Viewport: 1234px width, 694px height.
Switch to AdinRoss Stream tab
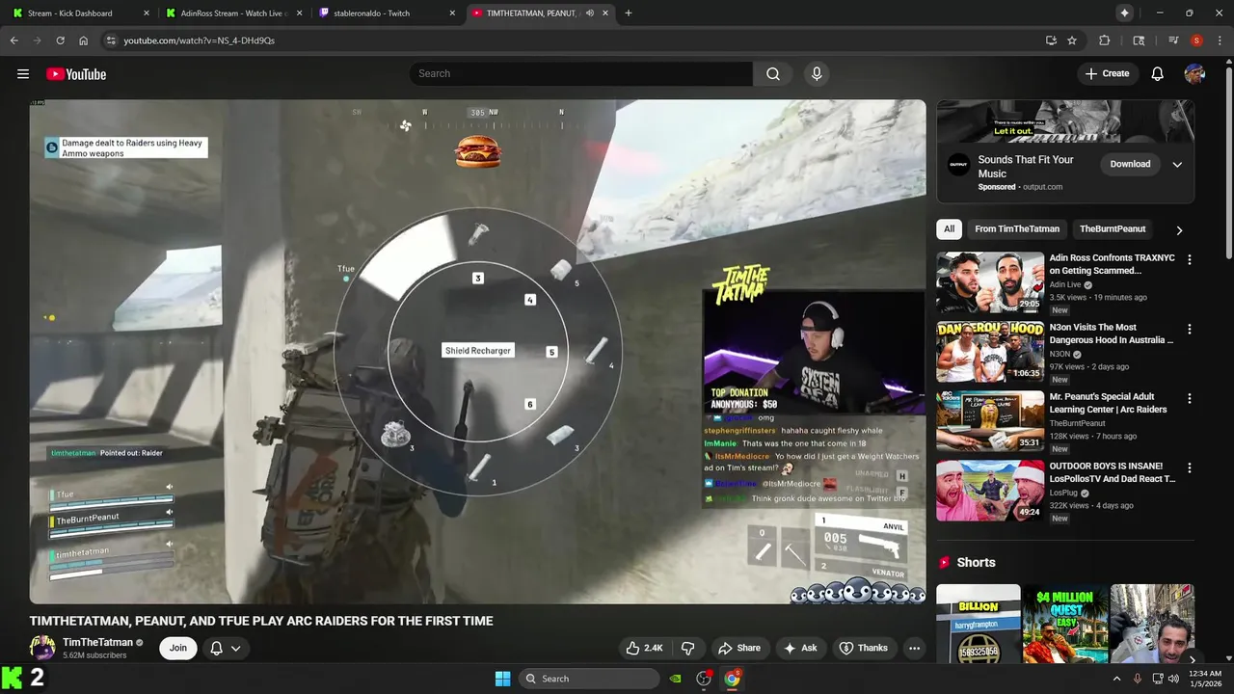click(234, 13)
